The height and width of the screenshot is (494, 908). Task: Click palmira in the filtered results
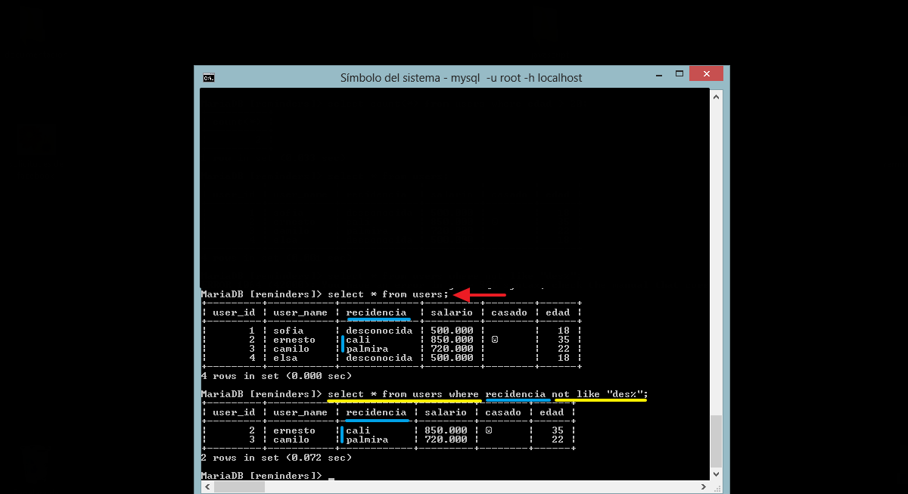tap(367, 440)
